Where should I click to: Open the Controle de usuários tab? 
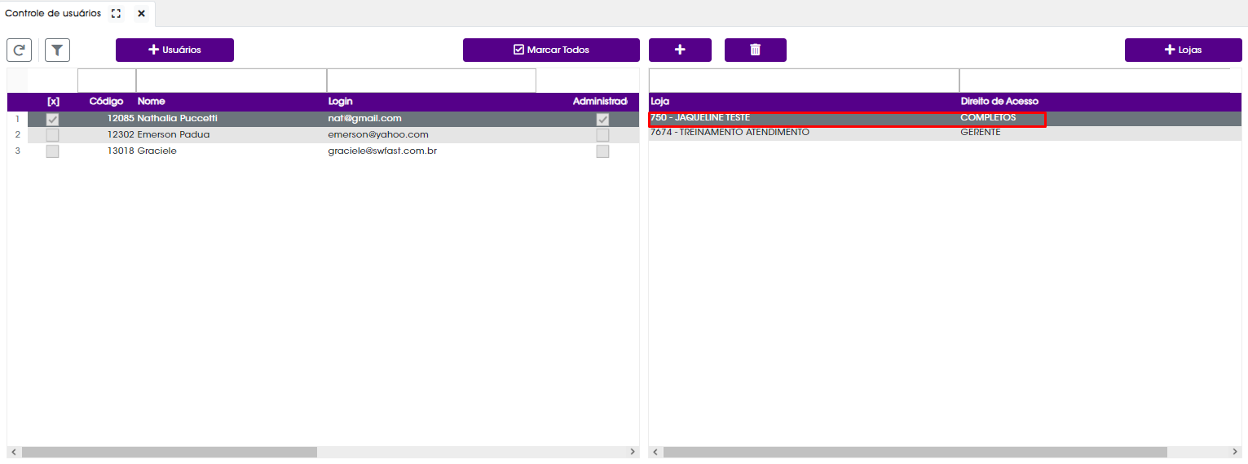(53, 14)
